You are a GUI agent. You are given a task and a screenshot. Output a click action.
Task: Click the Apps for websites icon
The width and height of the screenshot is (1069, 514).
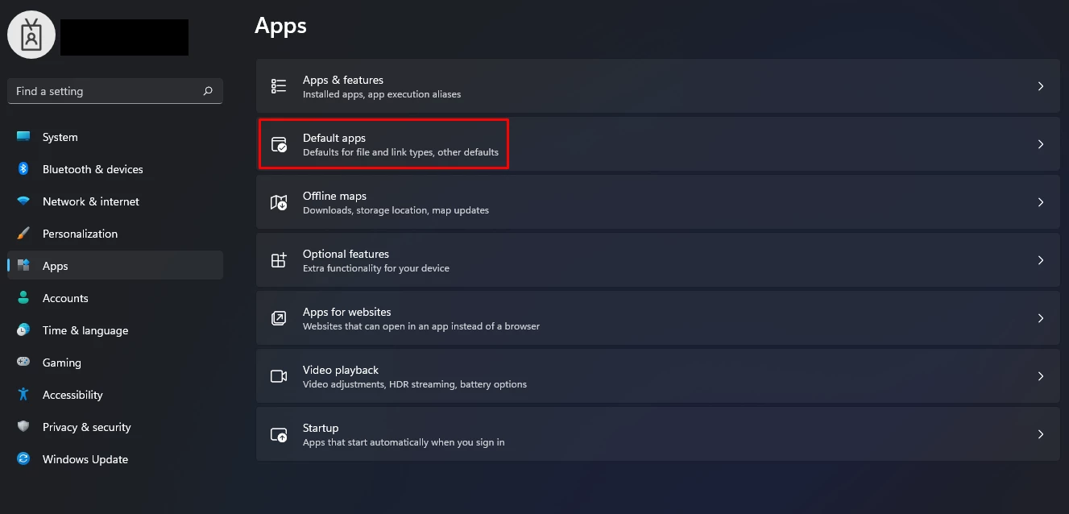tap(279, 318)
